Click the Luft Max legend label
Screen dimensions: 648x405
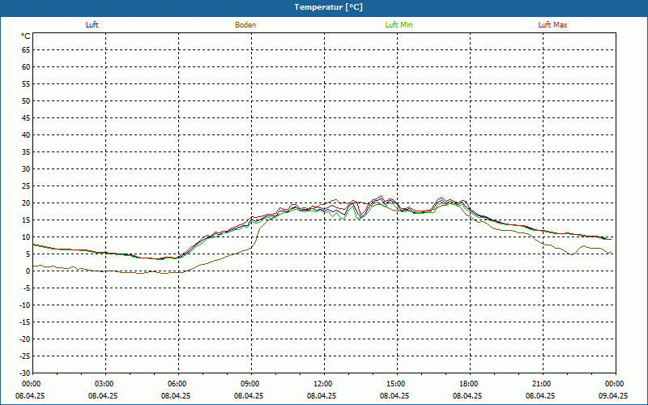tap(552, 25)
